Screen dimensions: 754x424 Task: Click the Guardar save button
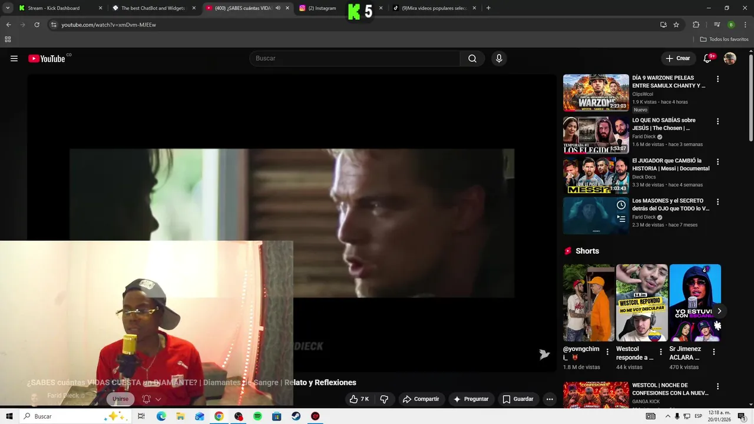[x=518, y=399]
